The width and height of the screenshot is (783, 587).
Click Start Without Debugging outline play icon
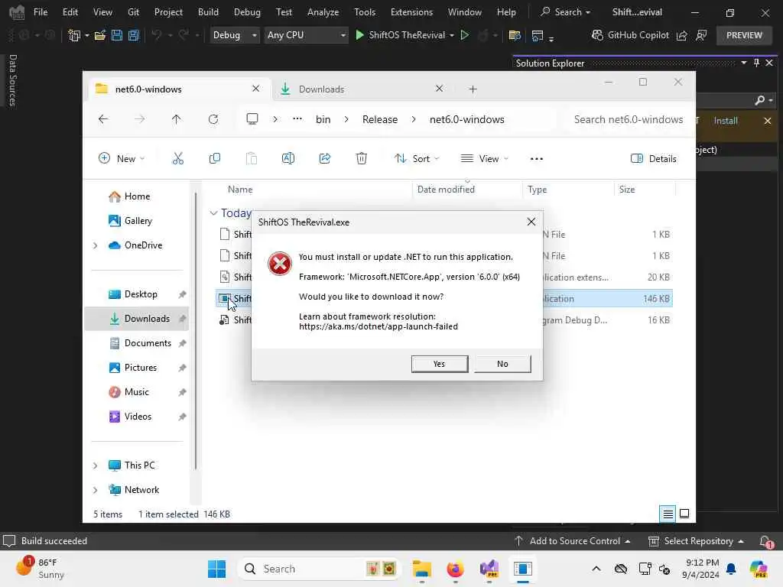tap(465, 35)
